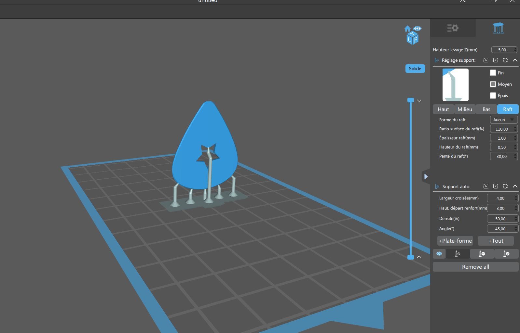520x333 pixels.
Task: Click the Hauteur levage Z value field
Action: [x=504, y=50]
